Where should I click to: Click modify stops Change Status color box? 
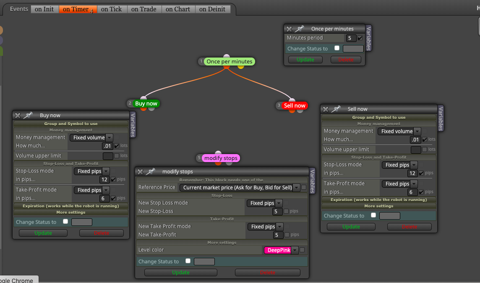[204, 262]
